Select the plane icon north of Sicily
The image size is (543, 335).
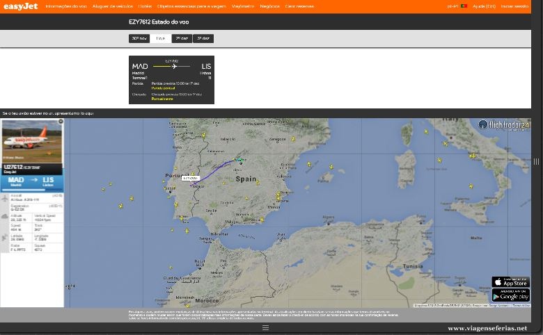[471, 186]
